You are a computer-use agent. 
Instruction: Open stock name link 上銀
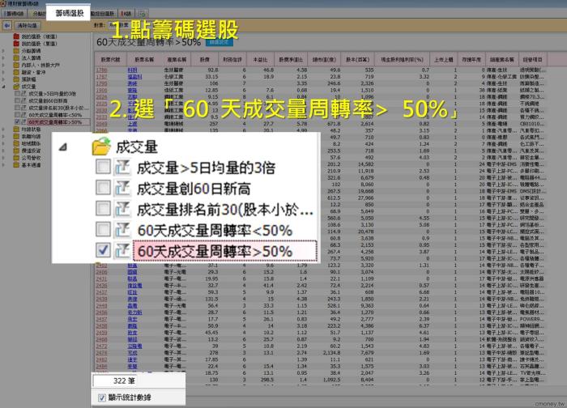click(132, 124)
